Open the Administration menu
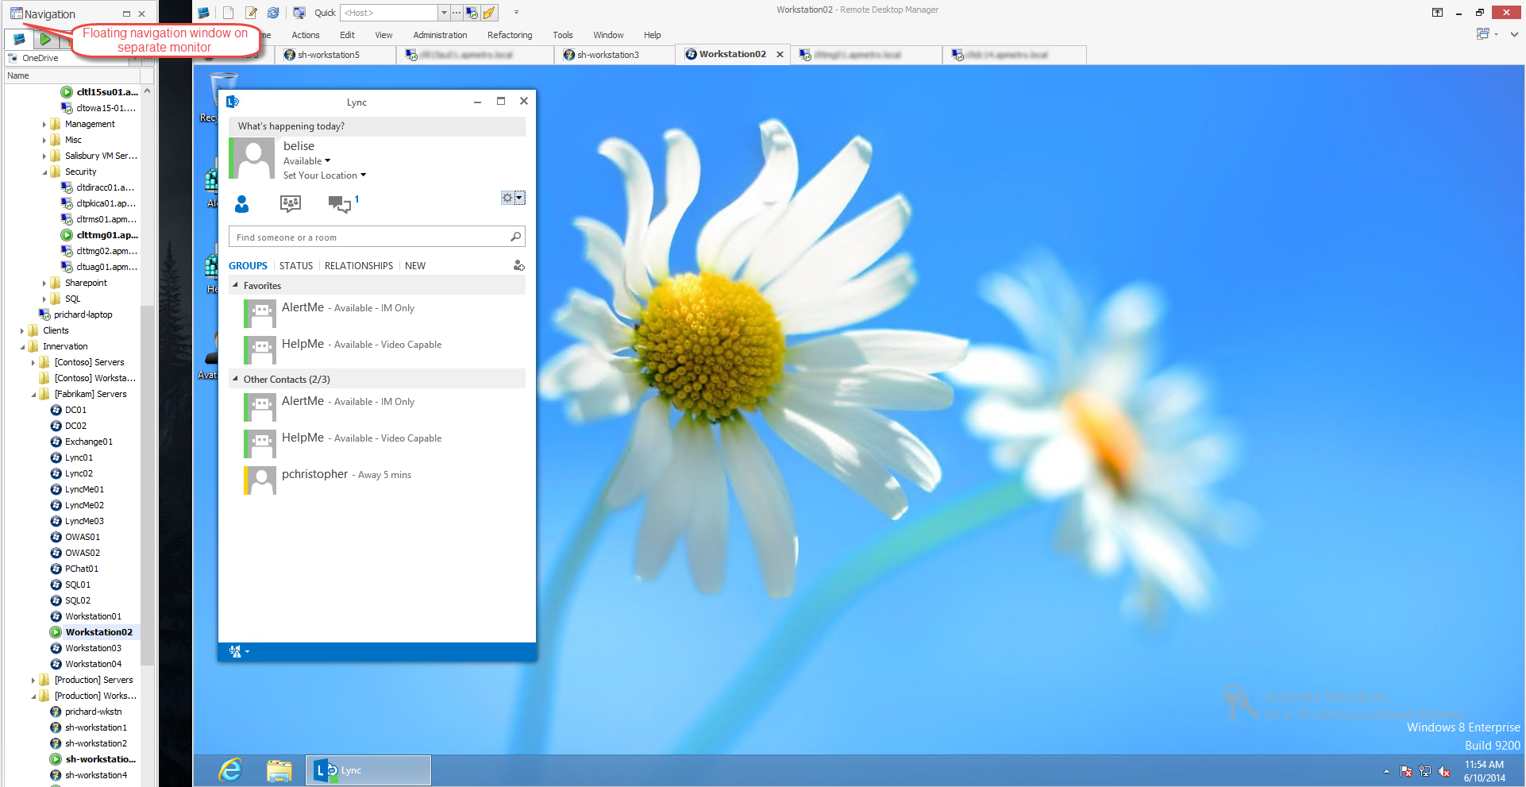 [439, 35]
